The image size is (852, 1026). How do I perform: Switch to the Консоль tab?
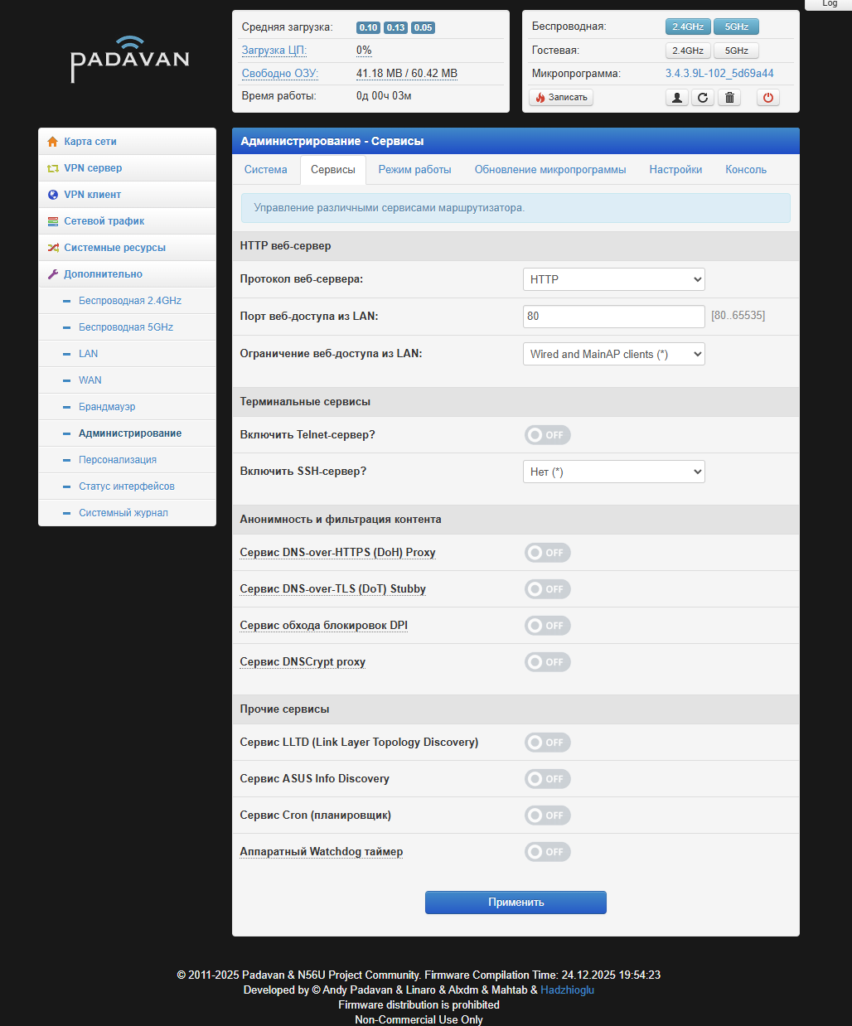pos(745,170)
